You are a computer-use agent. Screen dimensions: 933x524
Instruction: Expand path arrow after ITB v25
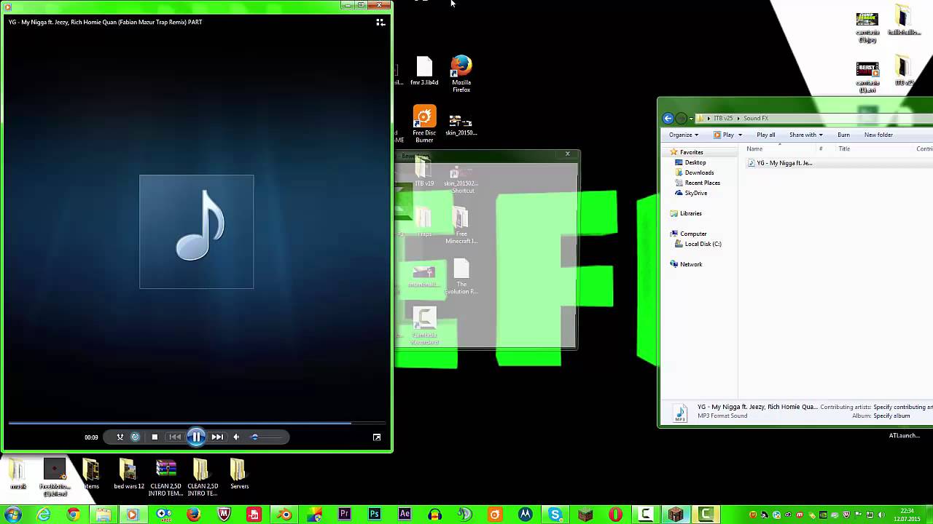pyautogui.click(x=738, y=118)
